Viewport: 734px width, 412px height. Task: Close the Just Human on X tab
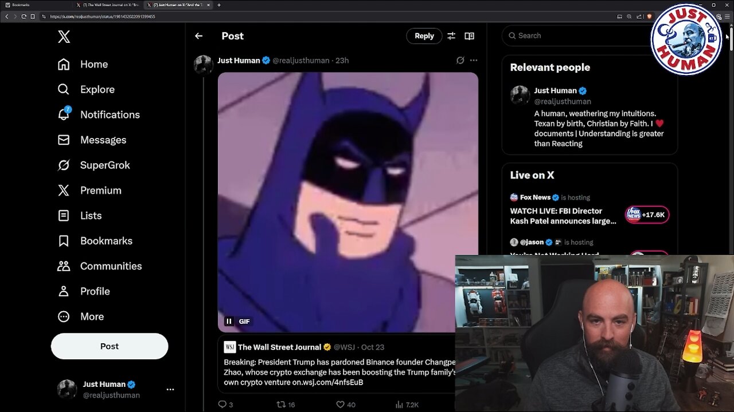pos(208,5)
